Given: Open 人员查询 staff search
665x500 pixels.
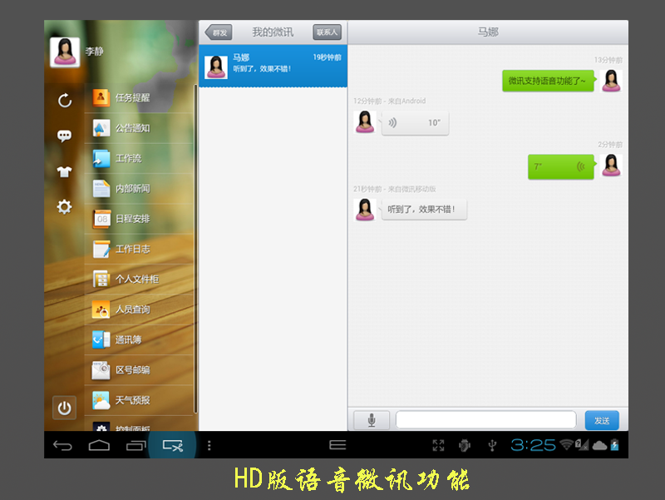Looking at the screenshot, I should (139, 309).
